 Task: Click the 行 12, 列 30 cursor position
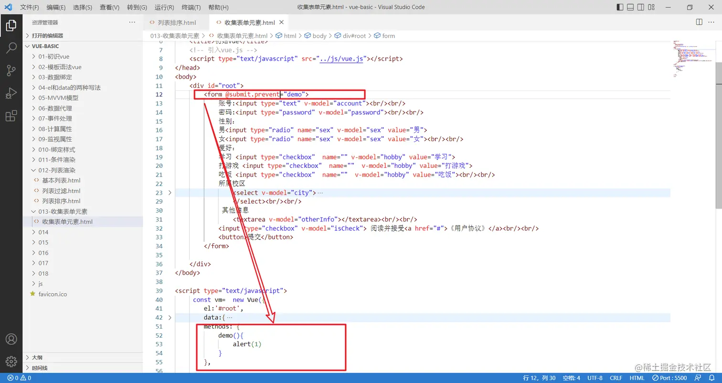(539, 378)
